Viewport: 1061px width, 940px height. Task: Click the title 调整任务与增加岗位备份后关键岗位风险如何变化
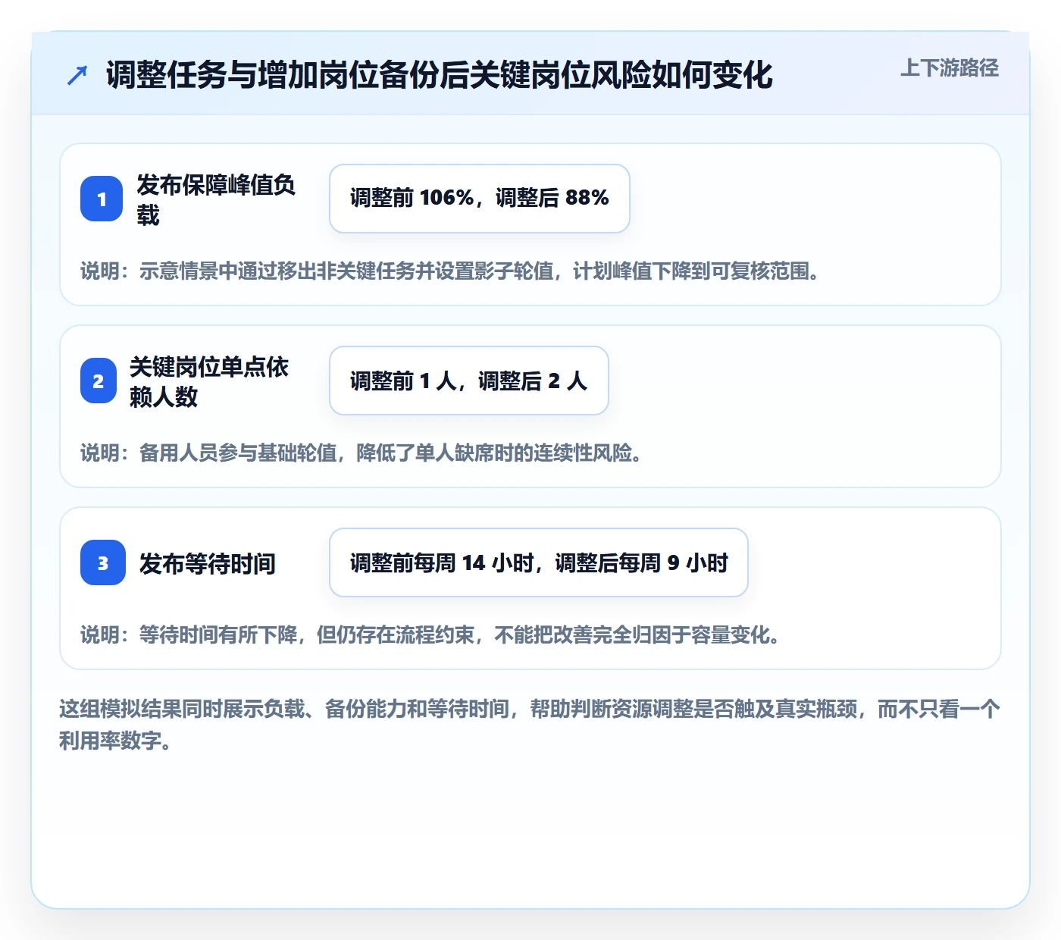[440, 75]
